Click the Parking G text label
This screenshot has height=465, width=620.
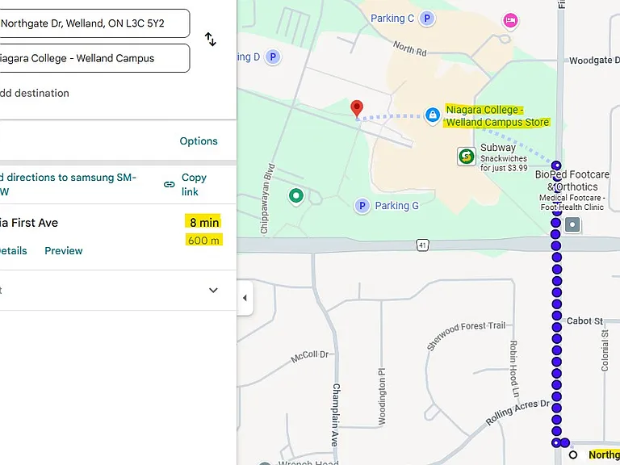(396, 206)
